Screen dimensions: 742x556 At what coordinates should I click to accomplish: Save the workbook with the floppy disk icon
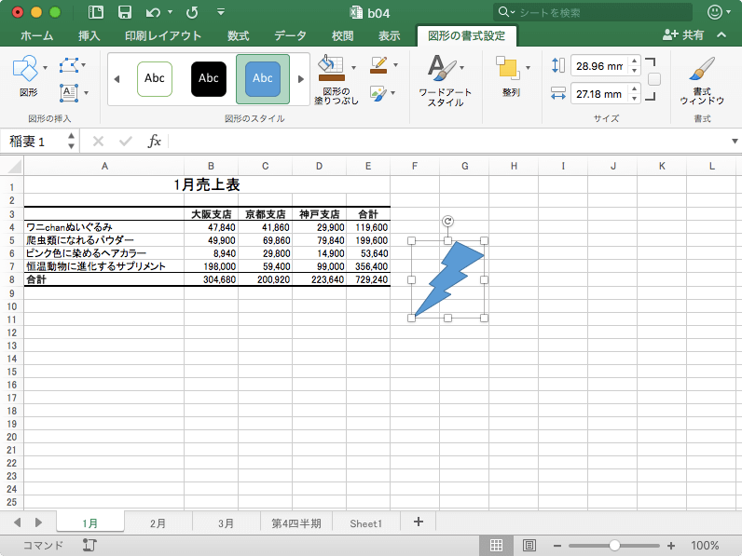(125, 12)
